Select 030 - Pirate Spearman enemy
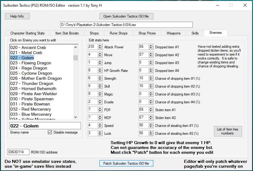Viewport: 253px width, 171px height. 41,99
